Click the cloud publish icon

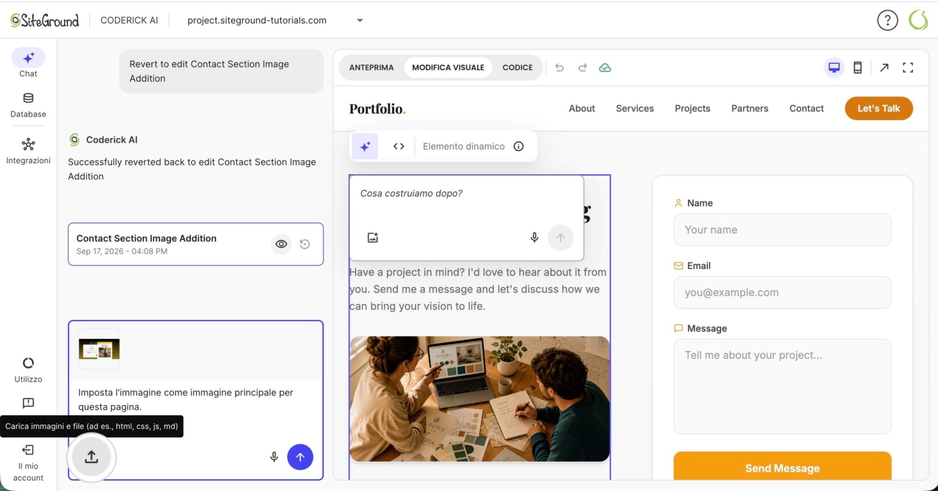[x=605, y=68]
